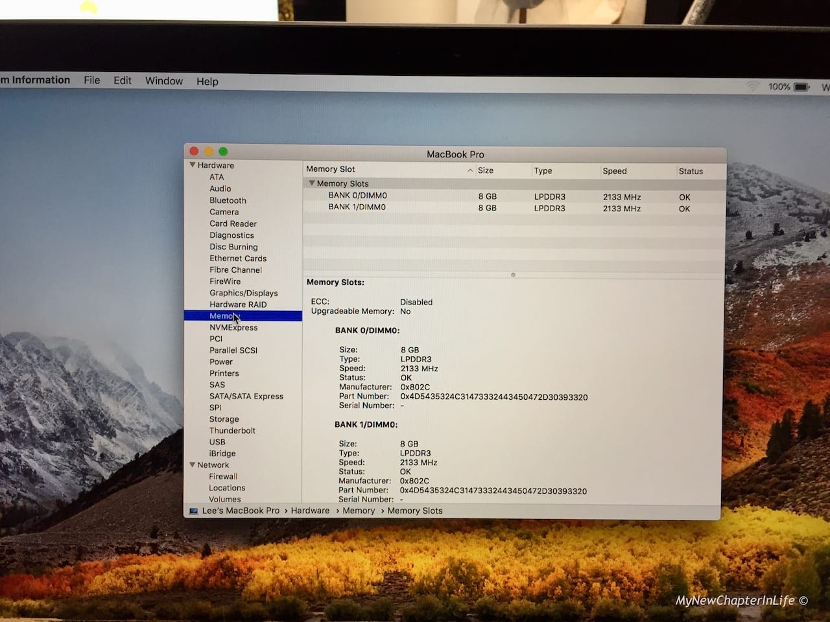
Task: Click the battery status icon
Action: (802, 86)
